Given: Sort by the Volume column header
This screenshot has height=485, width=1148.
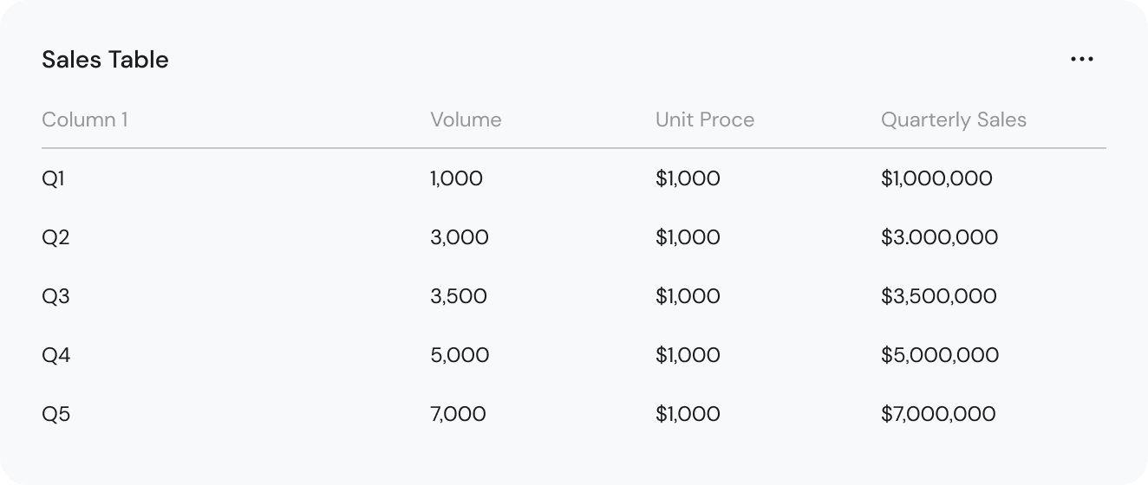Looking at the screenshot, I should [x=466, y=120].
